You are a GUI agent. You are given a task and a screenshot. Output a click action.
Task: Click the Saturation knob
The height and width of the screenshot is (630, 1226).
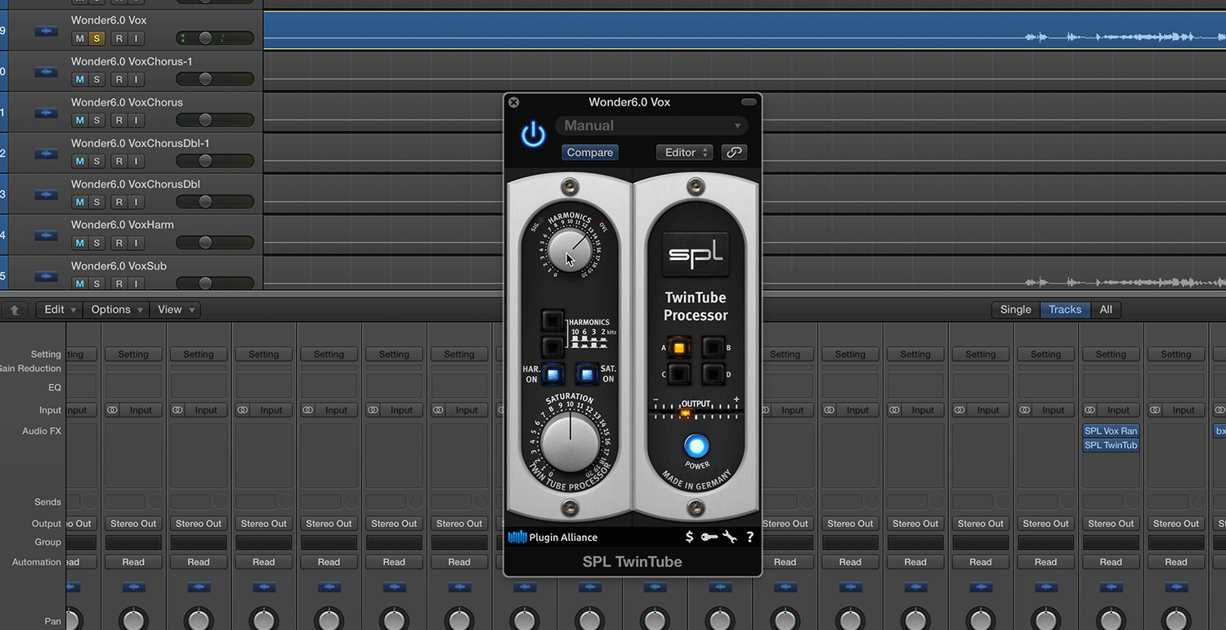pyautogui.click(x=570, y=441)
